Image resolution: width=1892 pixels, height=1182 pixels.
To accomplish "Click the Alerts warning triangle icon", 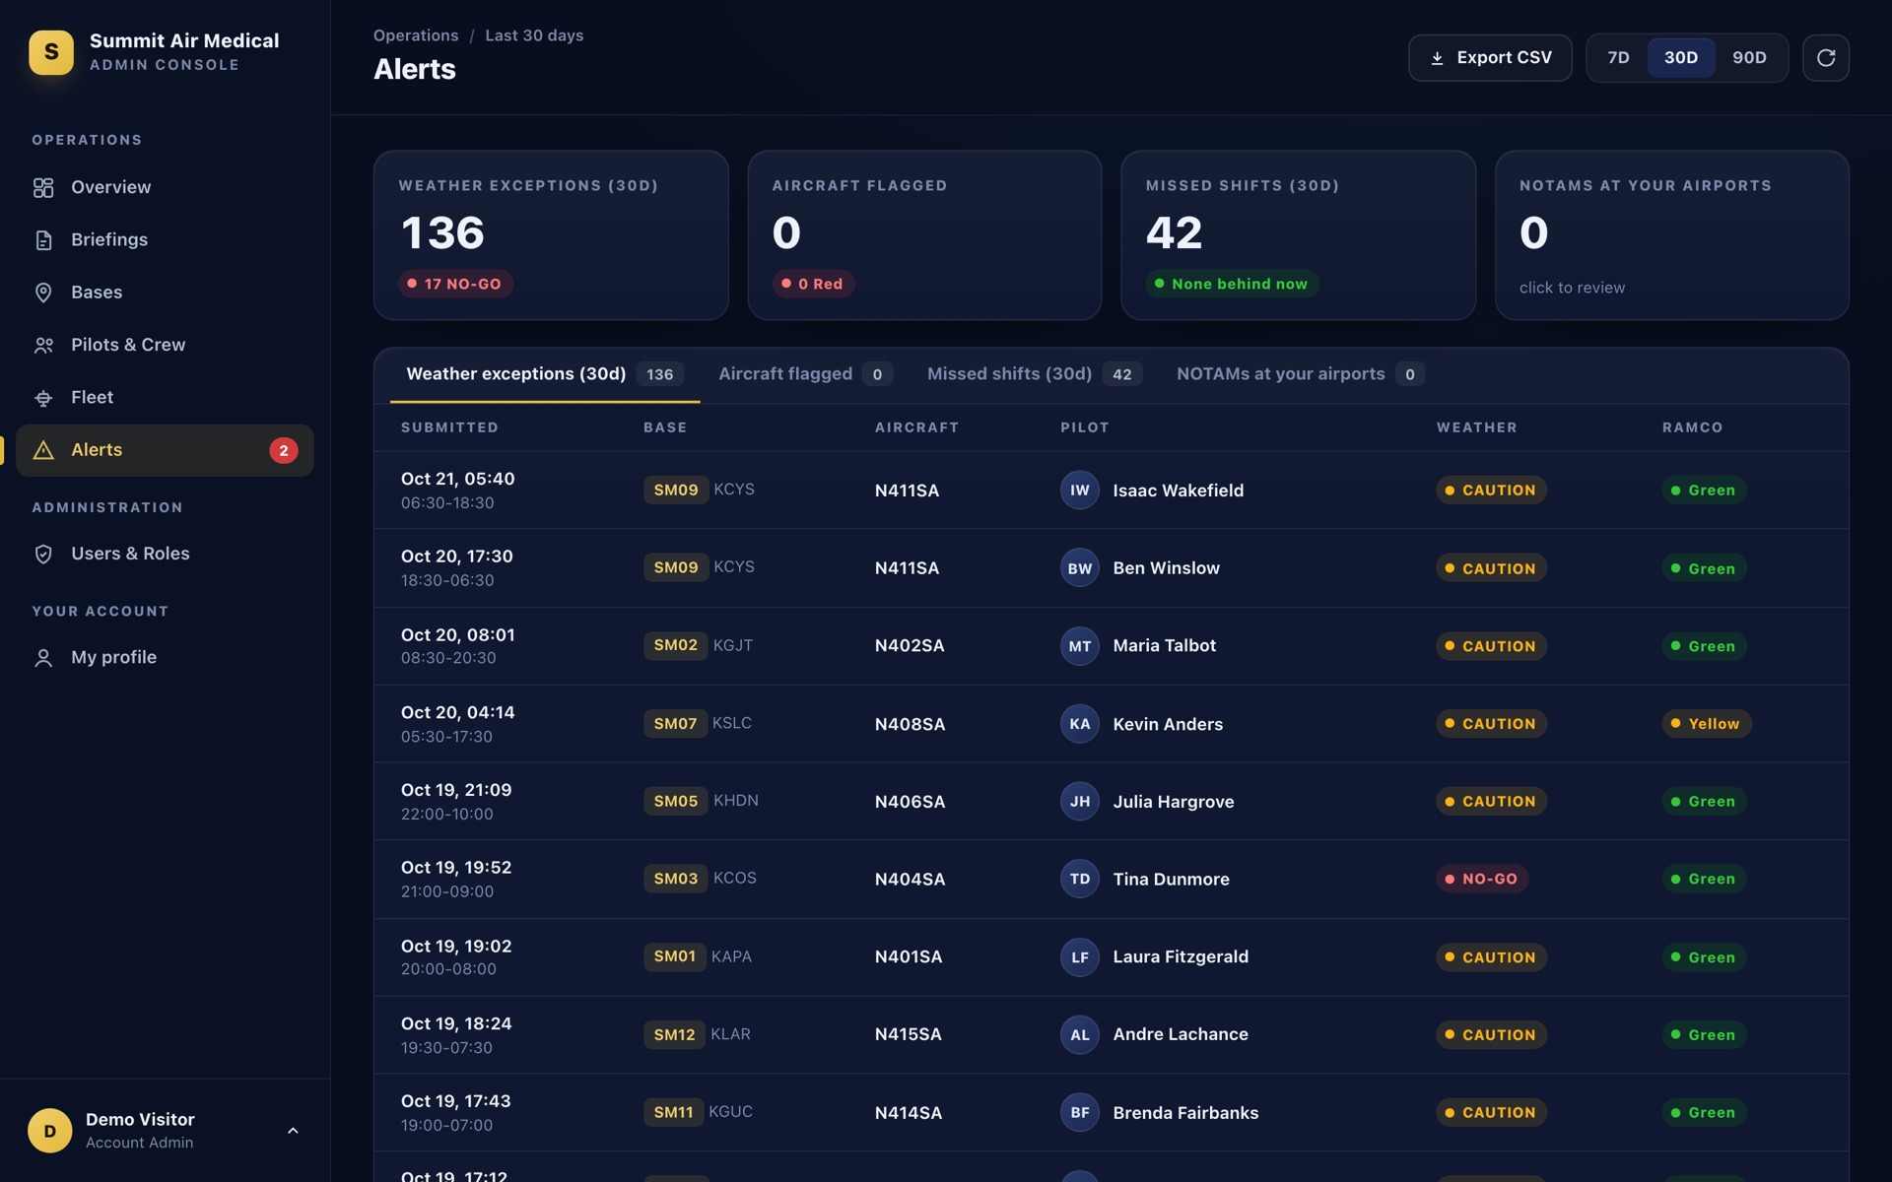I will (43, 450).
